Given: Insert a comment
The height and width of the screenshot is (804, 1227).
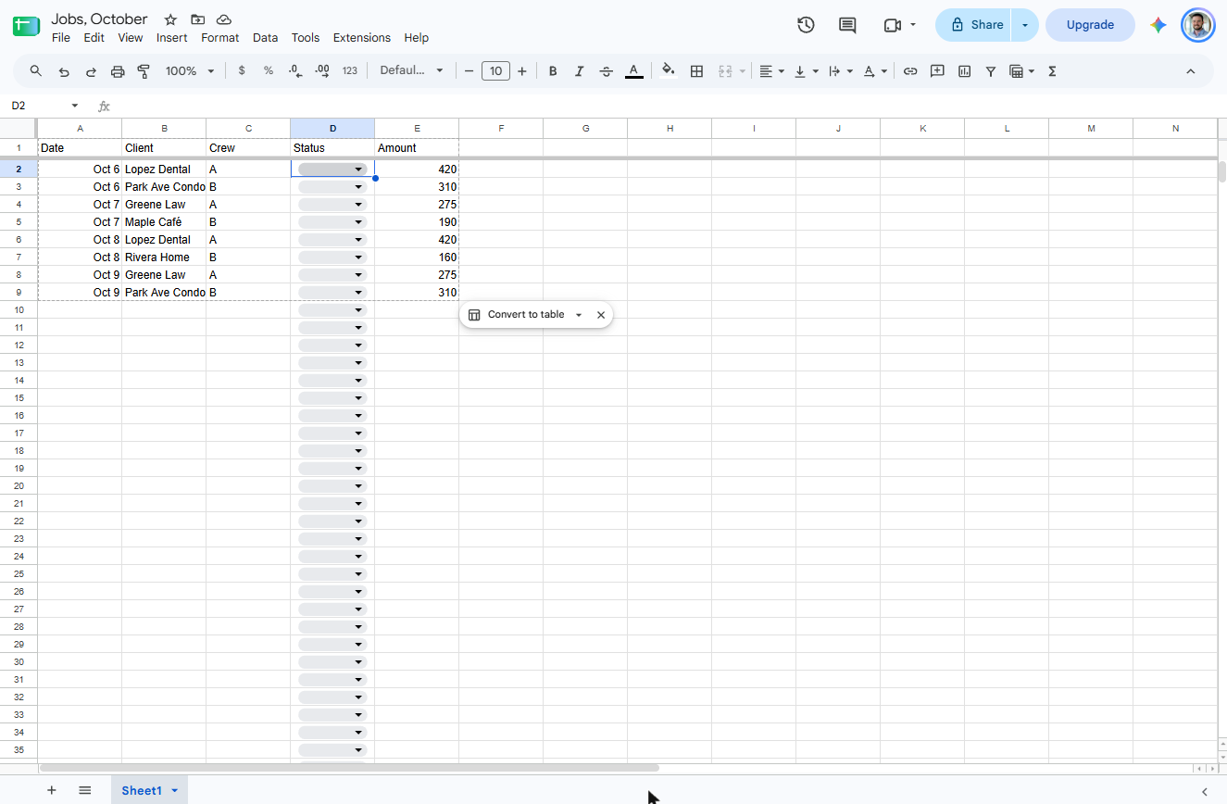Looking at the screenshot, I should point(937,71).
